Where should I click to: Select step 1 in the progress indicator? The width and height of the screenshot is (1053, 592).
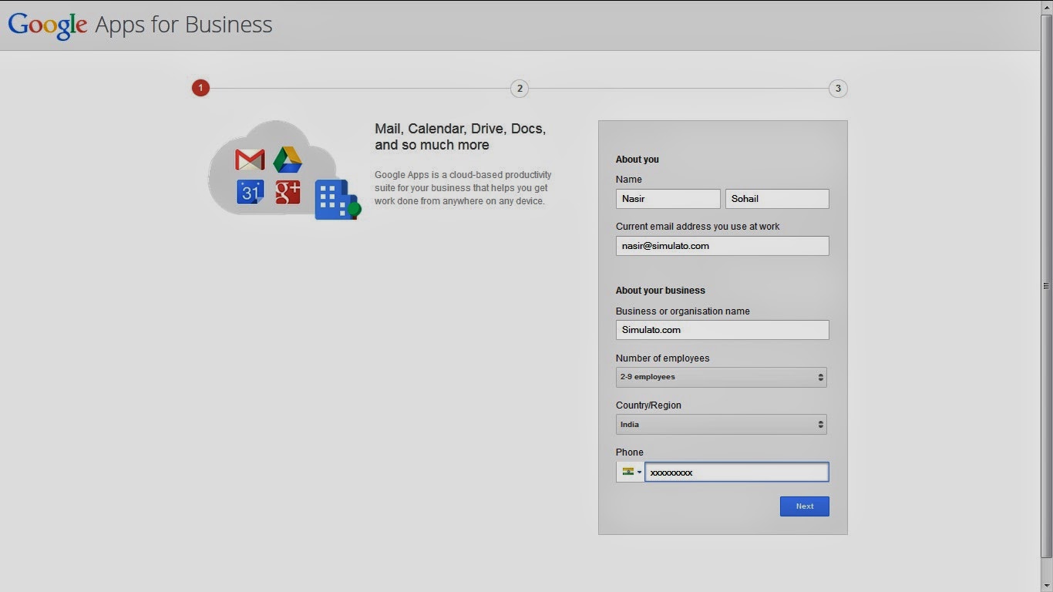pyautogui.click(x=200, y=88)
